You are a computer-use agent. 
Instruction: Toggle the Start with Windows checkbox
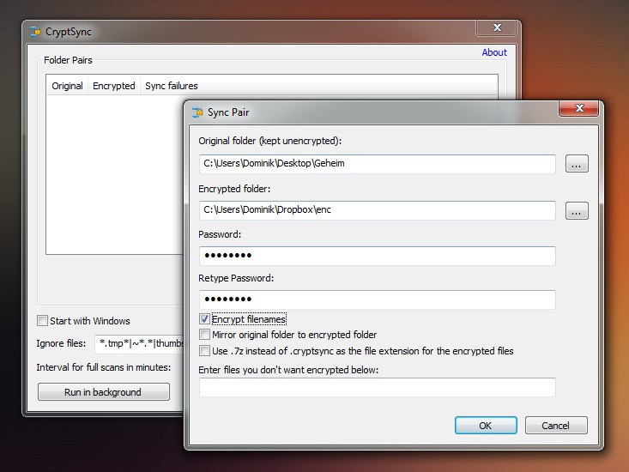[42, 321]
